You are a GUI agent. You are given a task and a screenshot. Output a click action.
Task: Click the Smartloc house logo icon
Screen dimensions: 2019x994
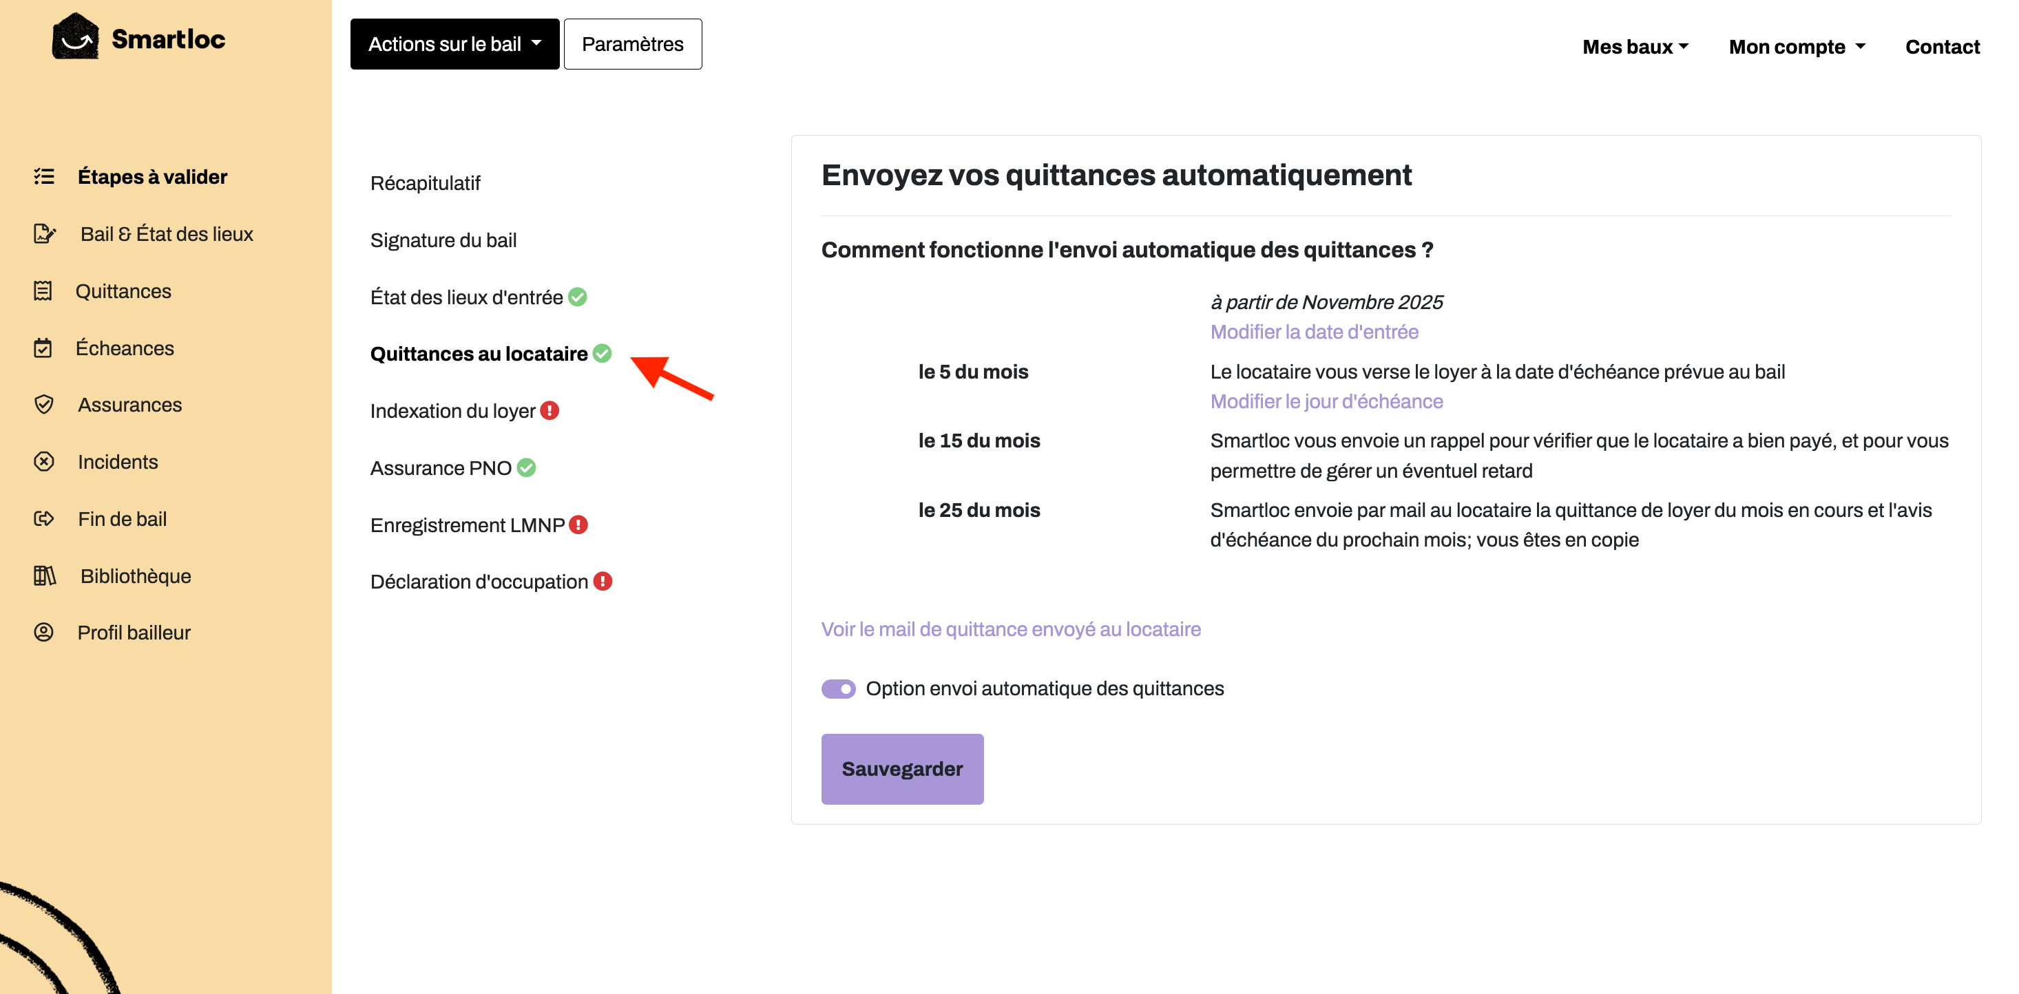click(x=75, y=36)
